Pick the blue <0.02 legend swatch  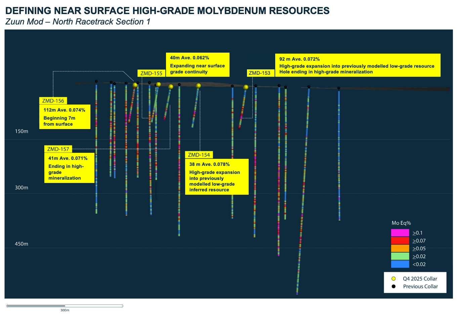click(x=400, y=264)
